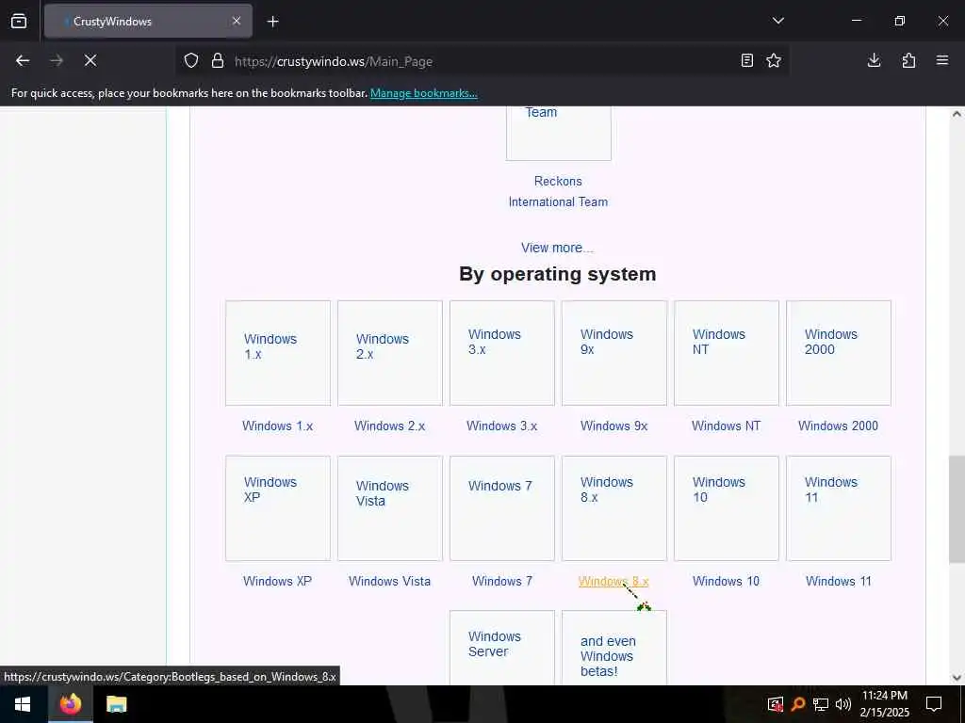Click Windows 11 caption link
The width and height of the screenshot is (965, 723).
pos(838,582)
